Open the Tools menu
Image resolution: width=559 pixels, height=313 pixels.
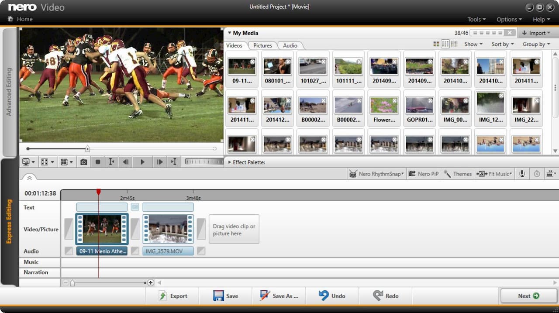(476, 19)
